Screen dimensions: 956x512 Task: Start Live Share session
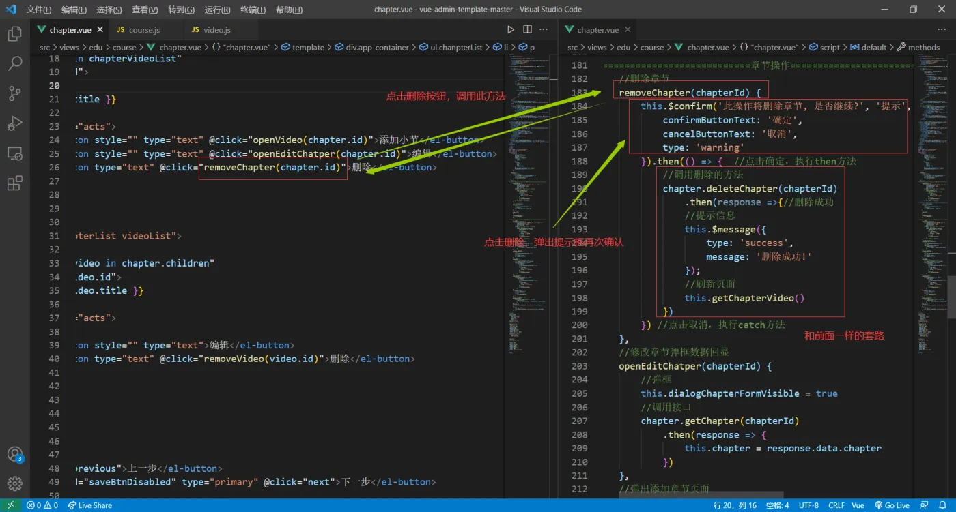coord(89,505)
